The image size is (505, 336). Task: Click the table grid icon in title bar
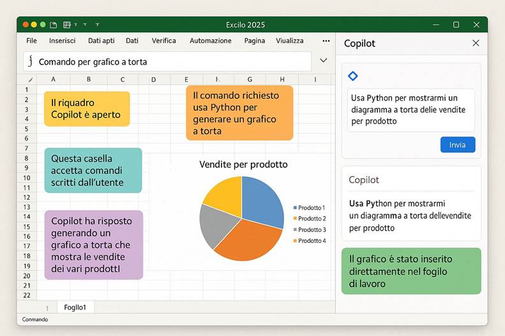click(x=66, y=25)
